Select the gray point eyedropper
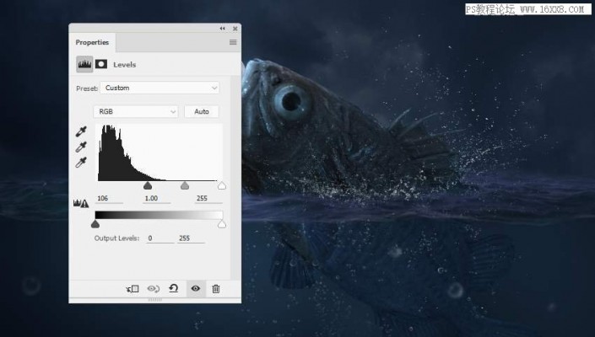The height and width of the screenshot is (337, 595). pos(81,147)
